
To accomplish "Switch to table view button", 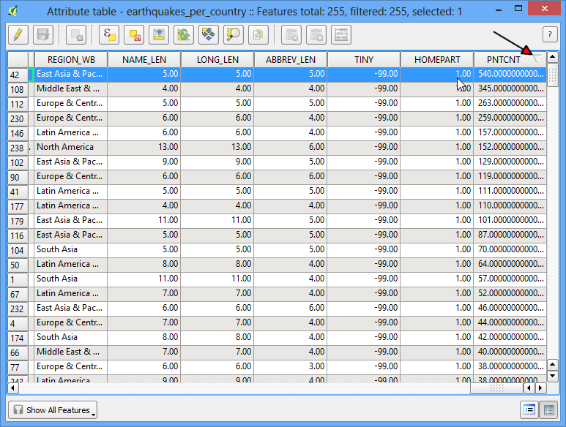I will click(548, 409).
